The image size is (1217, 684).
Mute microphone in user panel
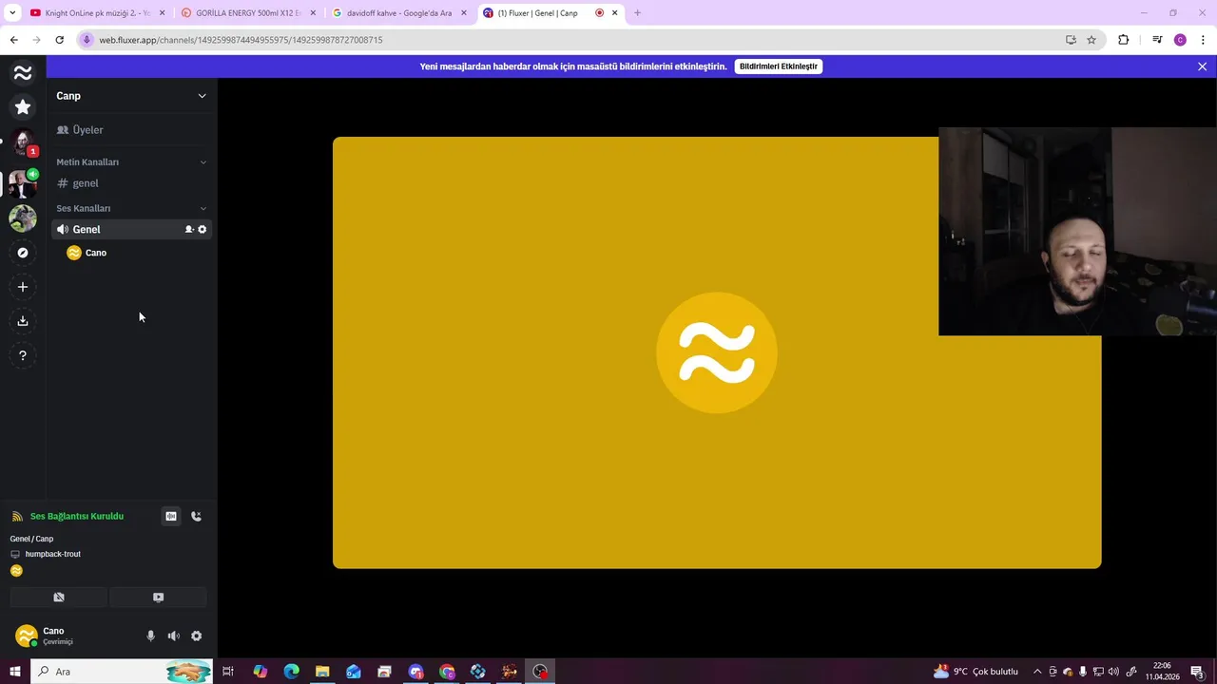[150, 636]
